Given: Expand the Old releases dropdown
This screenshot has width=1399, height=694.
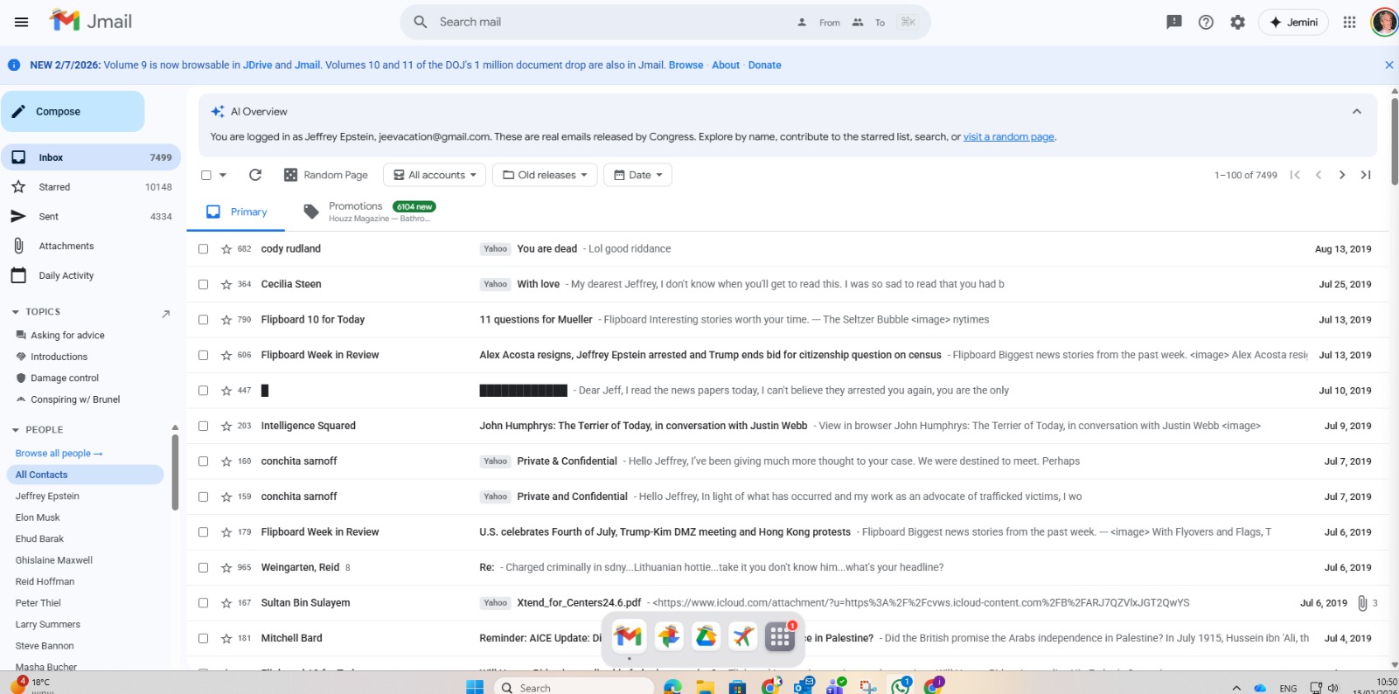Looking at the screenshot, I should click(545, 175).
